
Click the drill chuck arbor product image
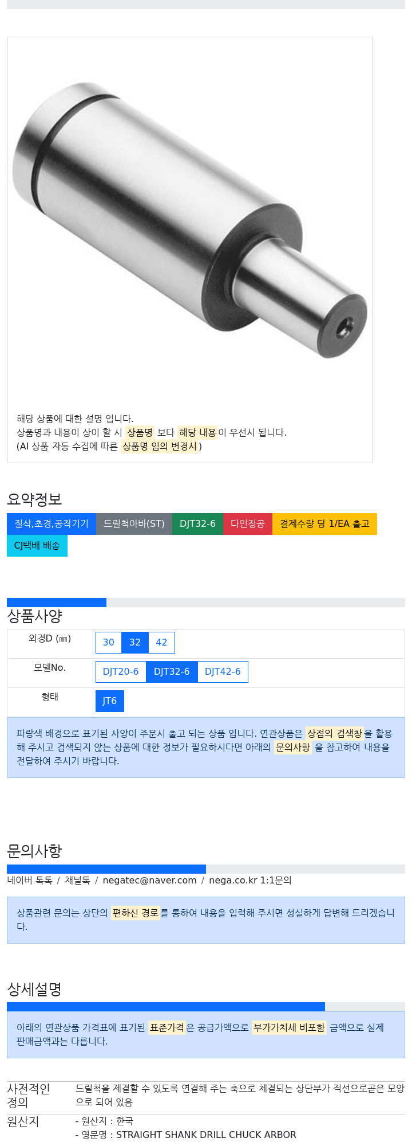click(189, 220)
